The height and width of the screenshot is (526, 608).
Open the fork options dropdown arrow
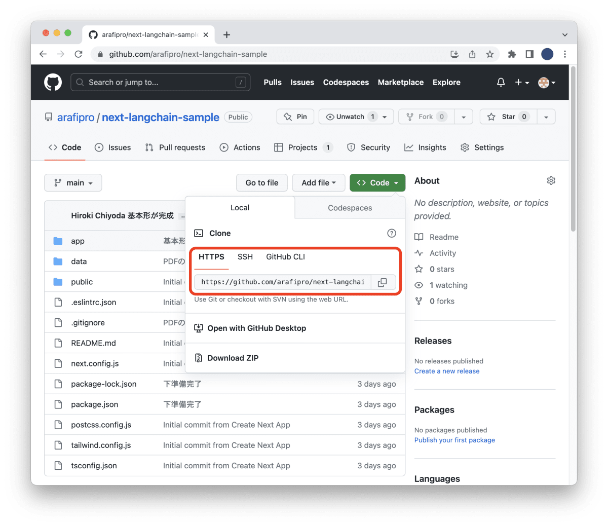coord(464,117)
